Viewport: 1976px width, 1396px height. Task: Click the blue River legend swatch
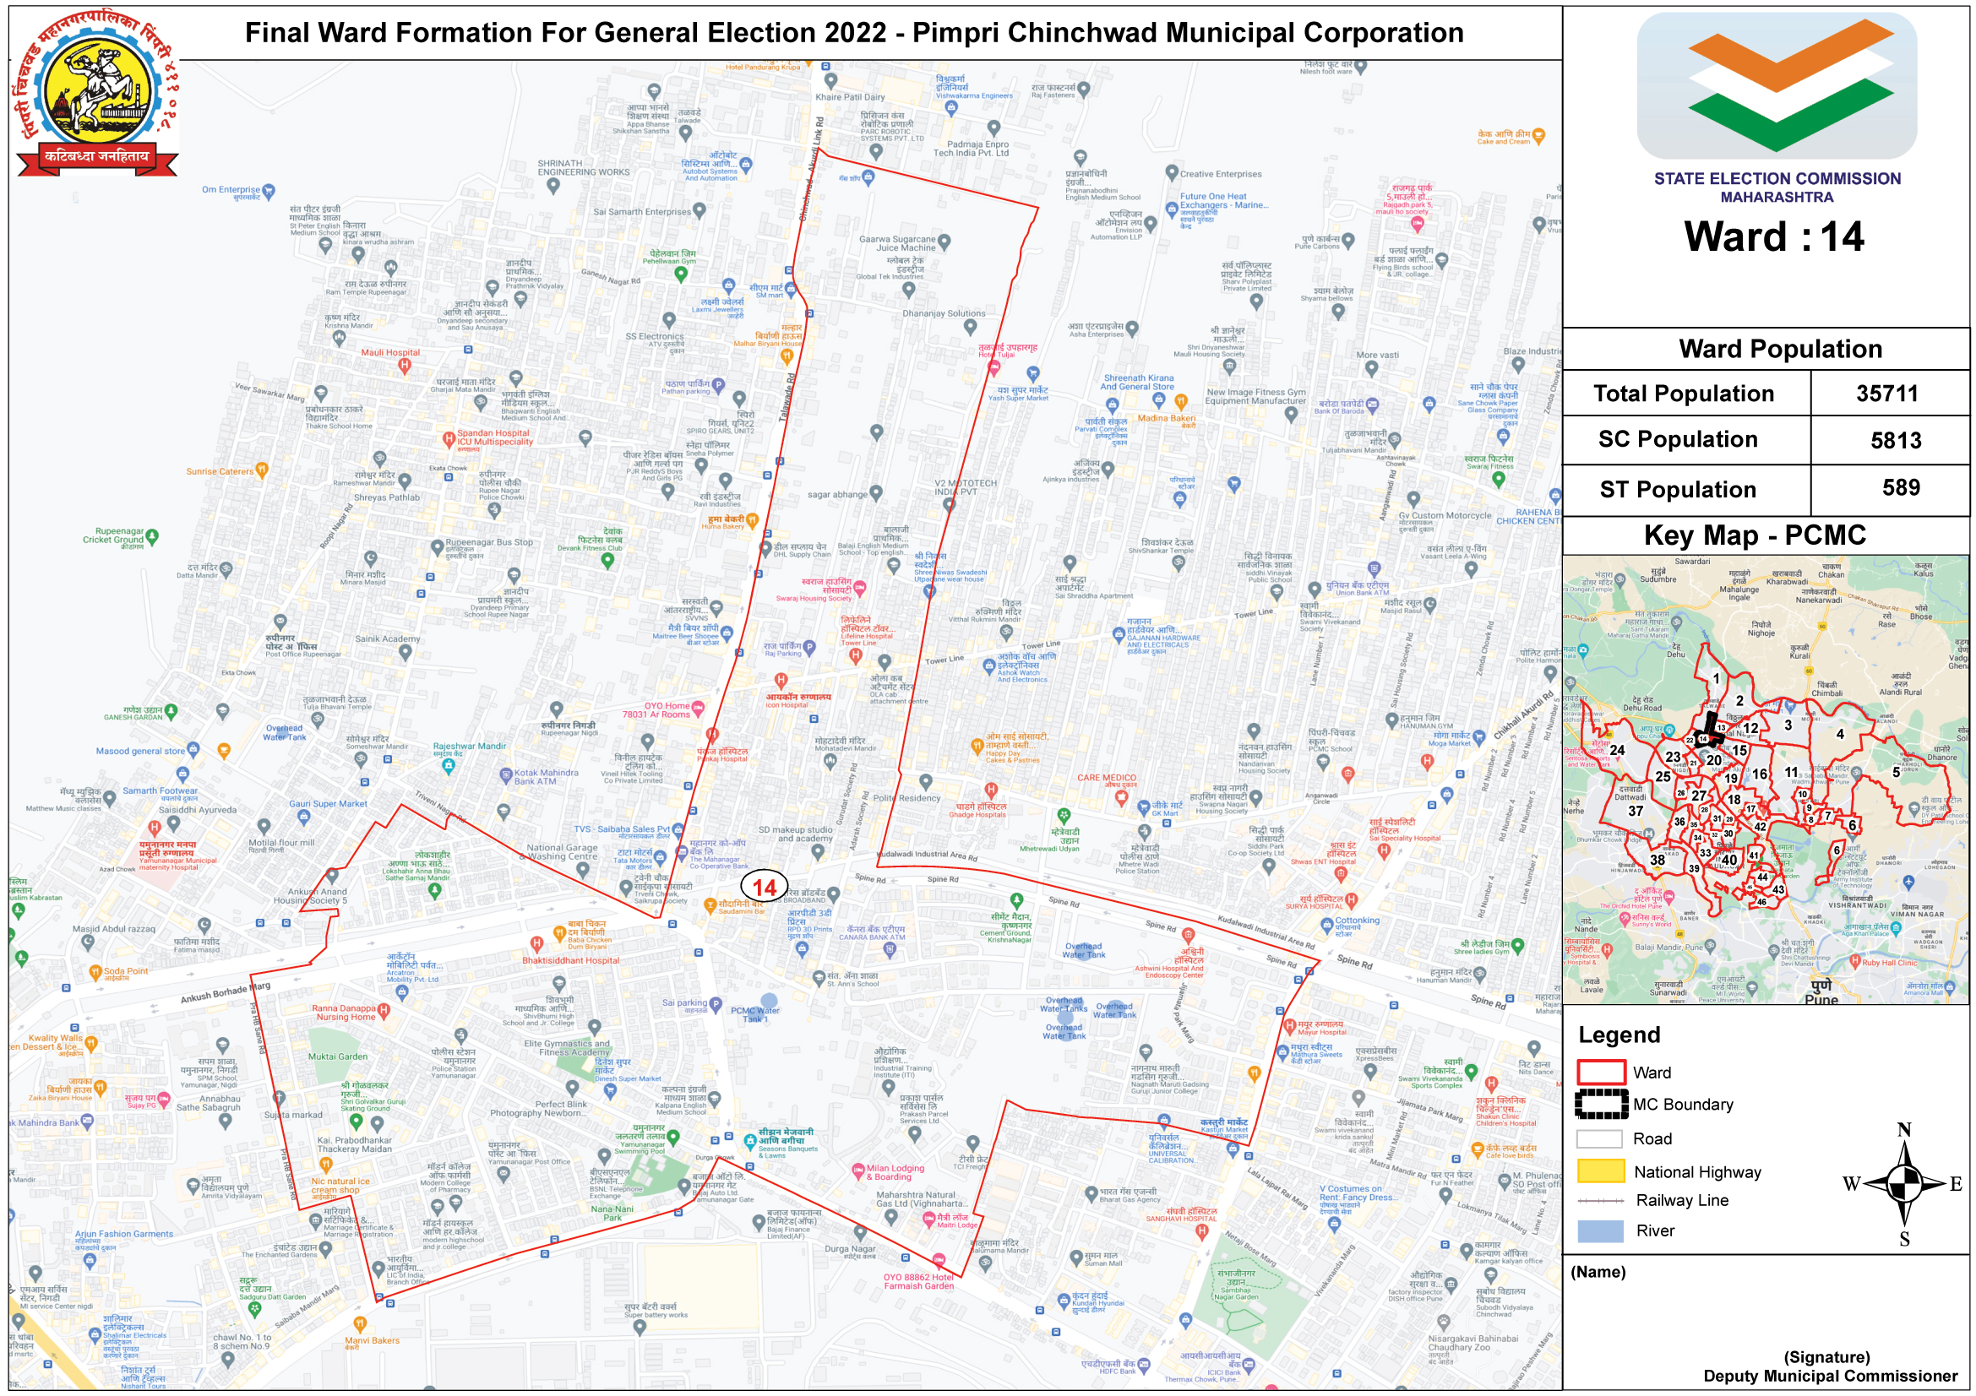point(1600,1231)
